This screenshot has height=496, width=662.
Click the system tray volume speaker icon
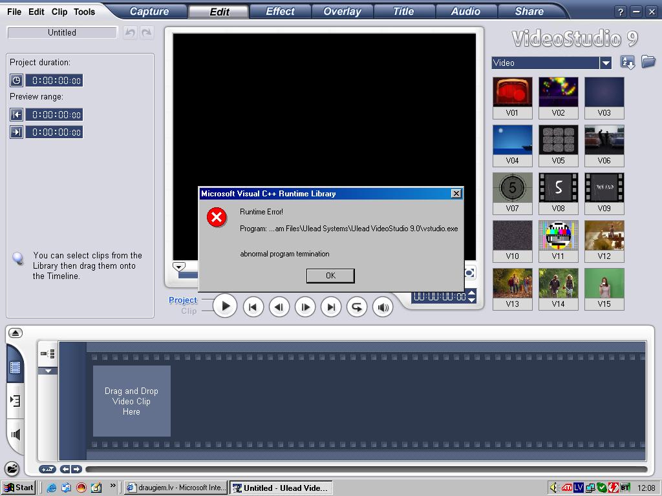click(553, 488)
